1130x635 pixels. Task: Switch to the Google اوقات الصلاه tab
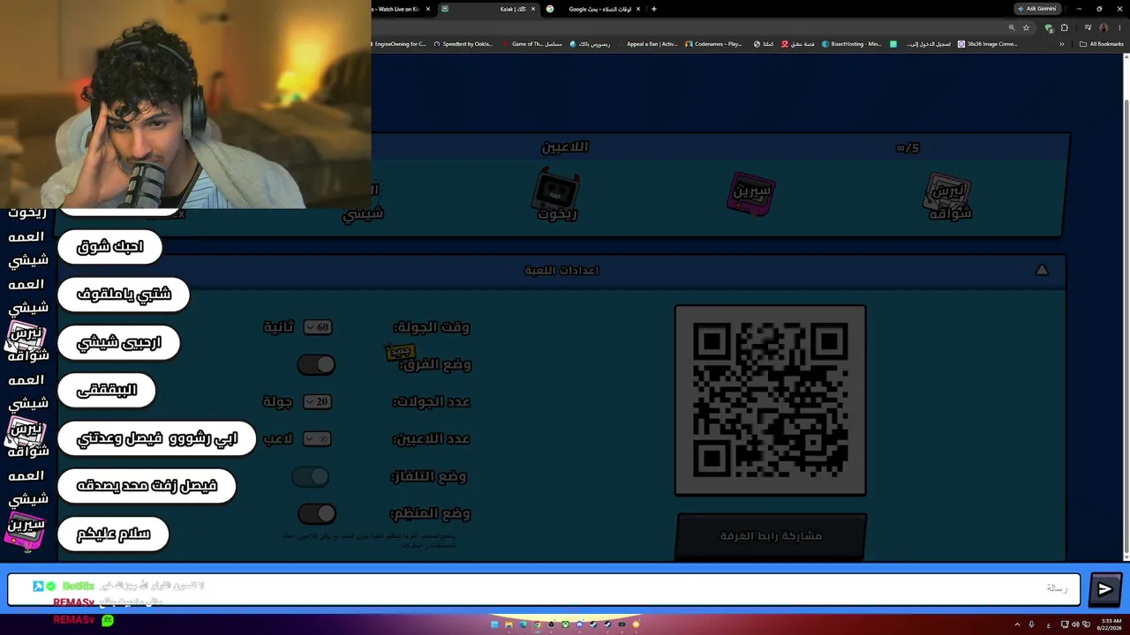coord(591,9)
